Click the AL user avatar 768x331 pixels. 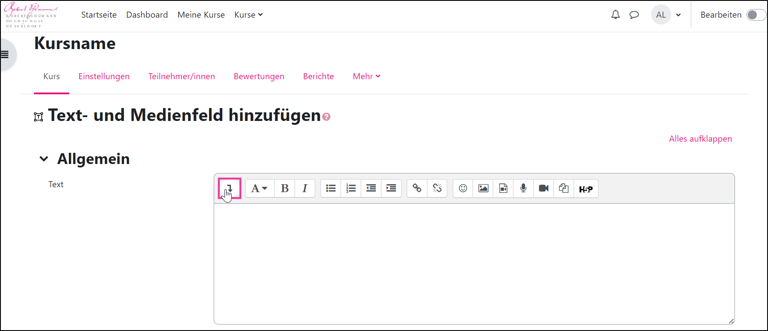661,15
